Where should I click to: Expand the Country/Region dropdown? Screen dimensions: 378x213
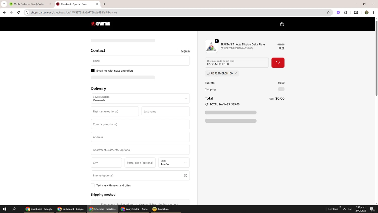[x=140, y=99]
